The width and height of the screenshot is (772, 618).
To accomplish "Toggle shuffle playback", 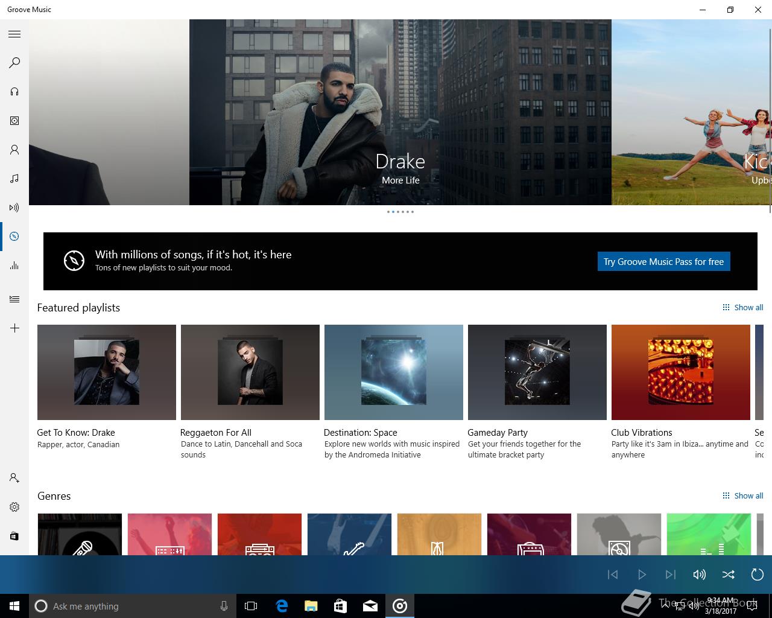I will [729, 575].
